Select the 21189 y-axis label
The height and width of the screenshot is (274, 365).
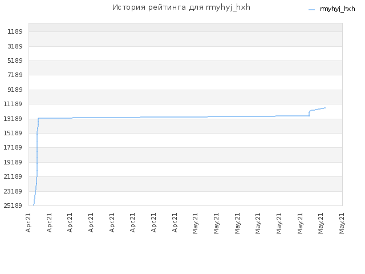coord(13,176)
